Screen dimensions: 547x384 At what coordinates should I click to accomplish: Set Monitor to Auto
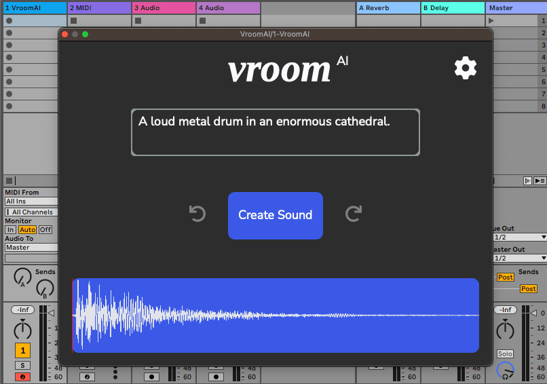[x=27, y=230]
